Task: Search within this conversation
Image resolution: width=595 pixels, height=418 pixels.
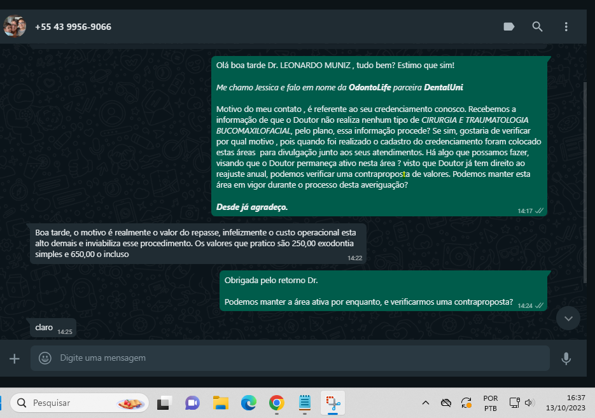Action: [537, 27]
